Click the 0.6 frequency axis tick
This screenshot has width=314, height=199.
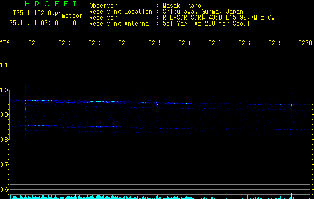tap(4, 190)
